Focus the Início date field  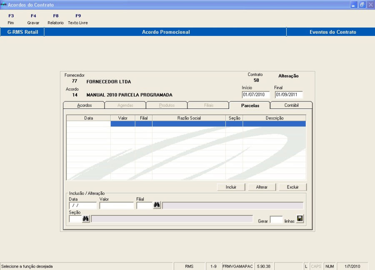pyautogui.click(x=256, y=95)
